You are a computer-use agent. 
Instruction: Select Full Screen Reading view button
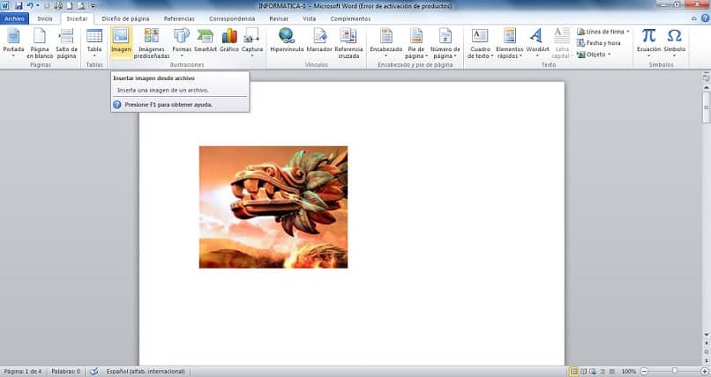pos(584,371)
